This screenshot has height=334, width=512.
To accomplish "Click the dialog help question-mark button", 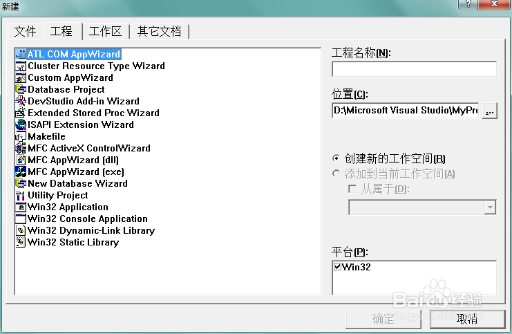I will 468,4.
